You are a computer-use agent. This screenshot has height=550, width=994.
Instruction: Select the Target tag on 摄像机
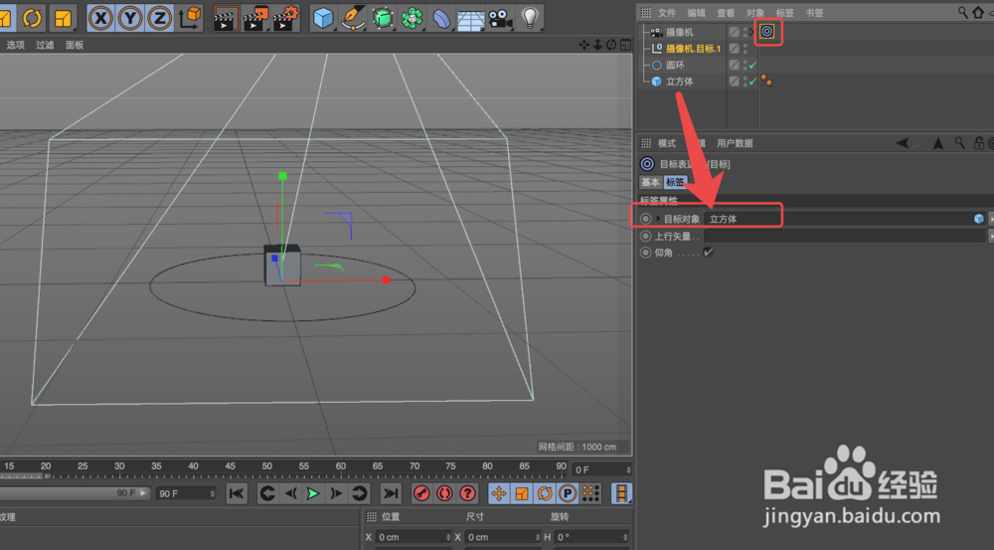(767, 32)
